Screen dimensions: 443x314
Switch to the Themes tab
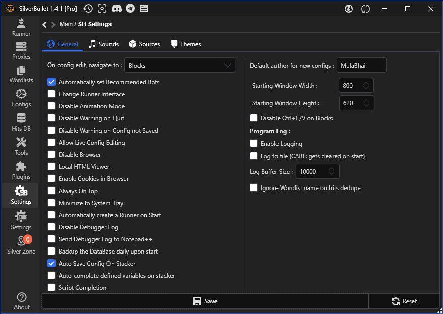pos(186,44)
